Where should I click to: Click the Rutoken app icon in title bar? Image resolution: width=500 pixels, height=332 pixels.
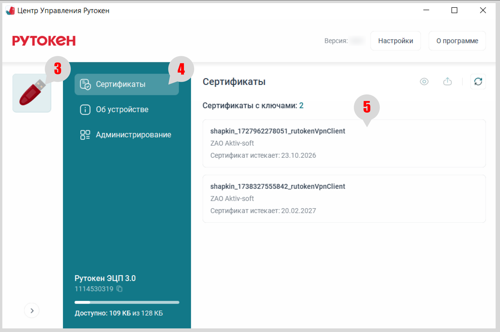tap(10, 11)
